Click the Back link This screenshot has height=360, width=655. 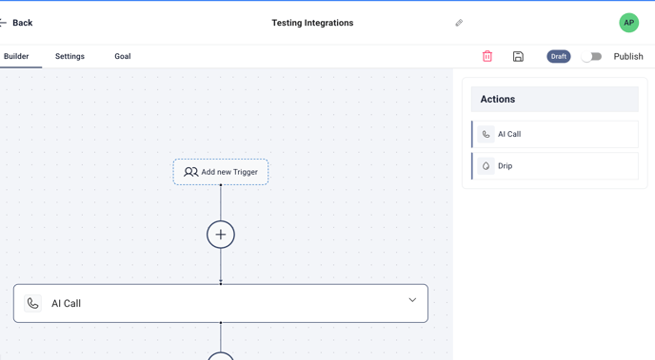pyautogui.click(x=22, y=23)
